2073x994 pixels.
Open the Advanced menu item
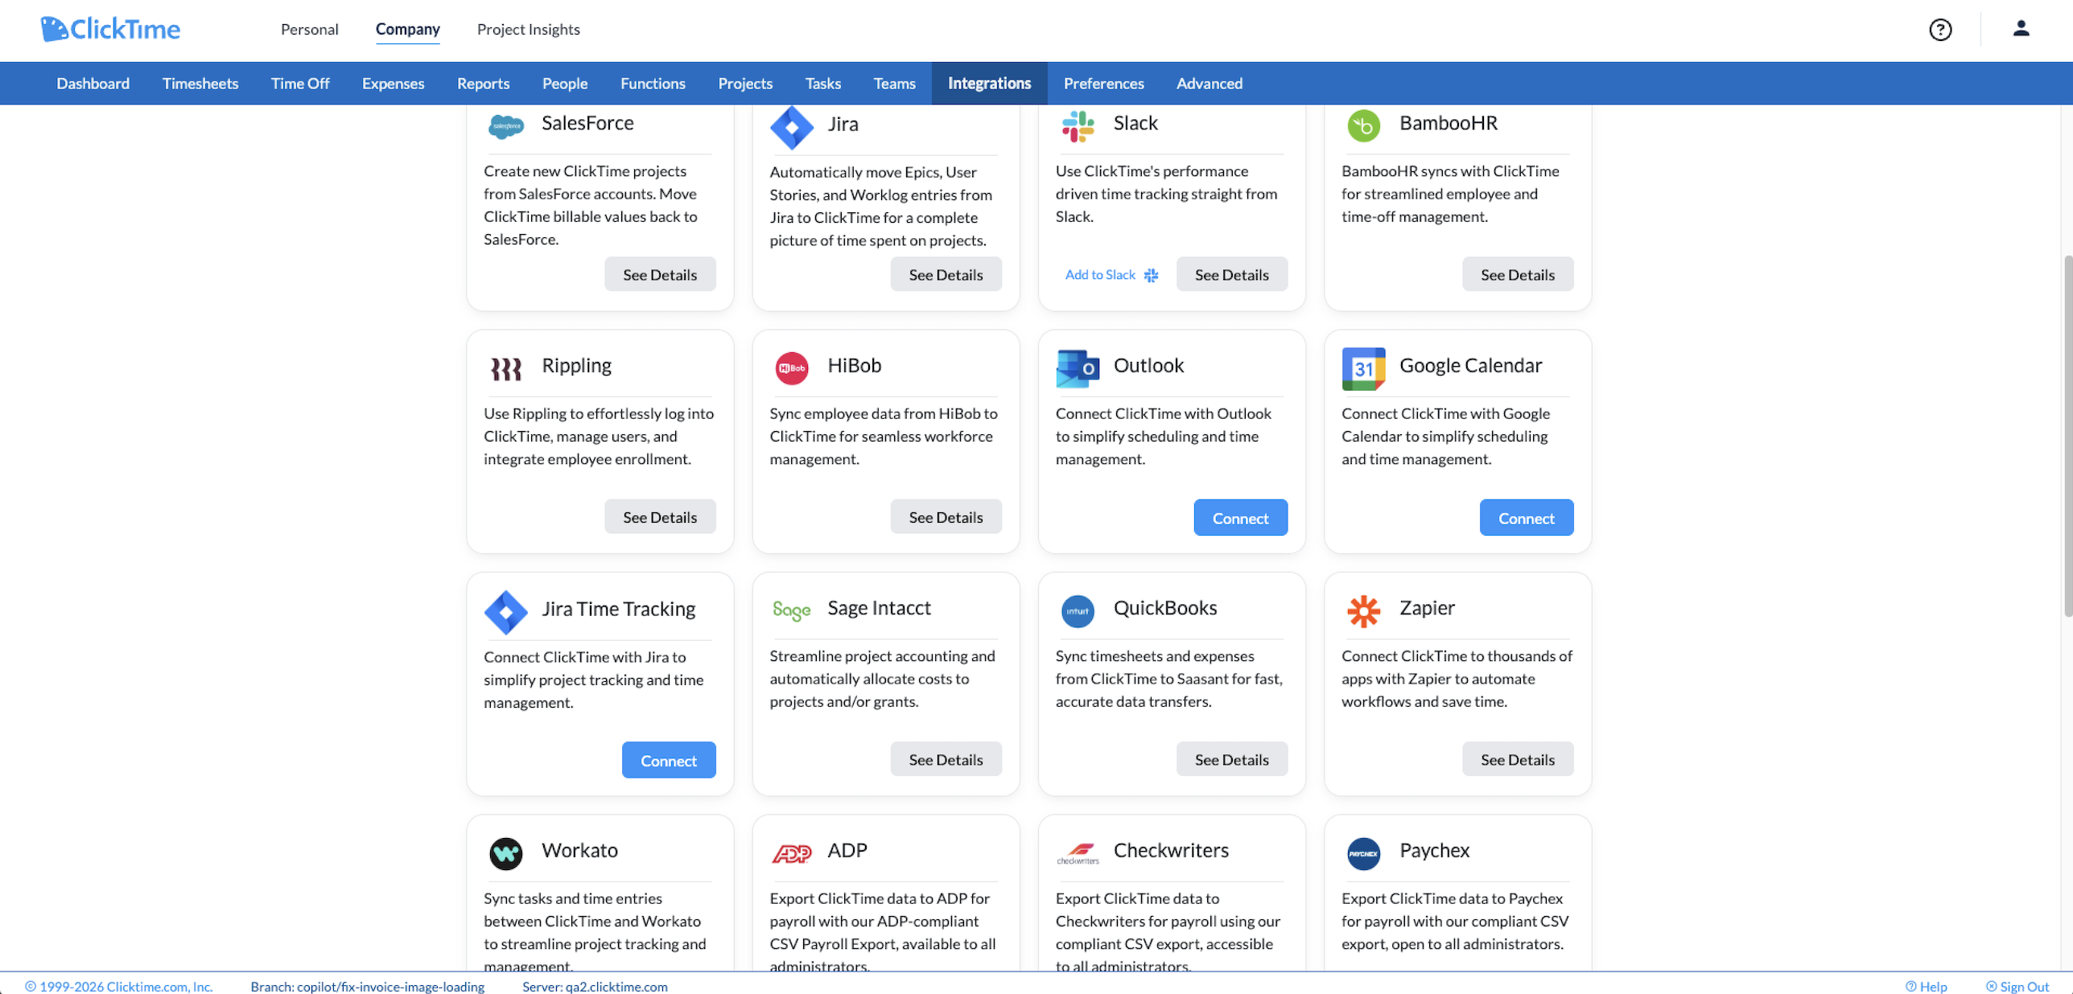coord(1209,84)
